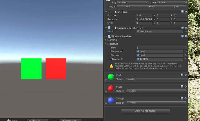
Task: Click the gear icon for THIRD material
Action: pyautogui.click(x=186, y=98)
